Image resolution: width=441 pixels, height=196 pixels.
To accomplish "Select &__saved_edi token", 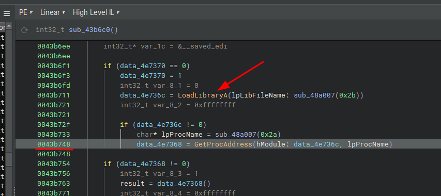I will pyautogui.click(x=202, y=46).
